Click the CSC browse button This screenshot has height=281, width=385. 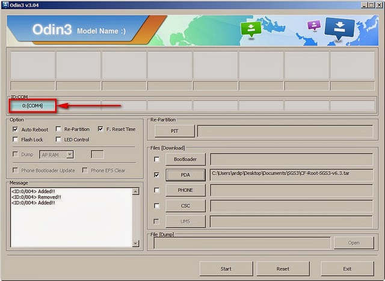click(x=185, y=206)
